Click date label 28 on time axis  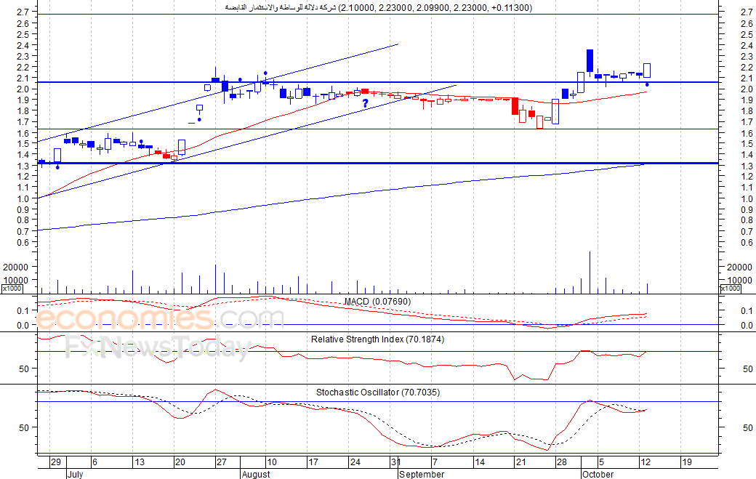(x=562, y=462)
